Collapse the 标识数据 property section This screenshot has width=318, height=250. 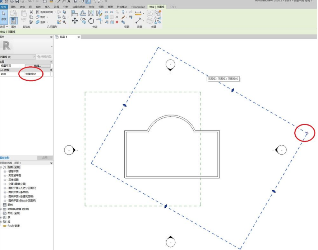pos(51,70)
